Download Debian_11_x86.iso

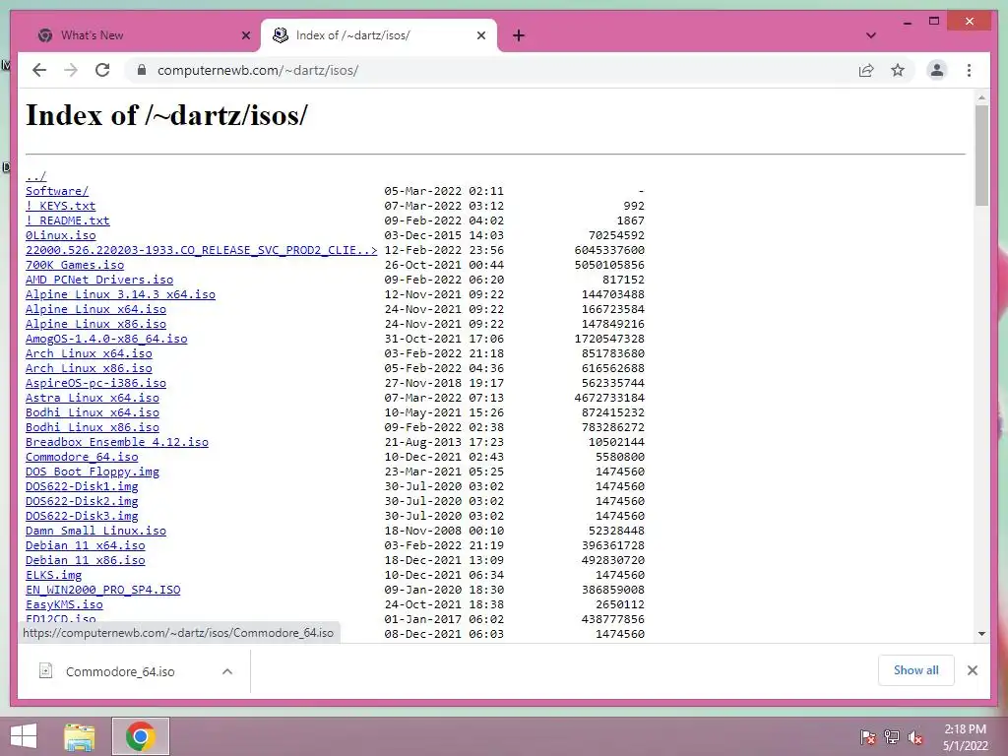(85, 560)
